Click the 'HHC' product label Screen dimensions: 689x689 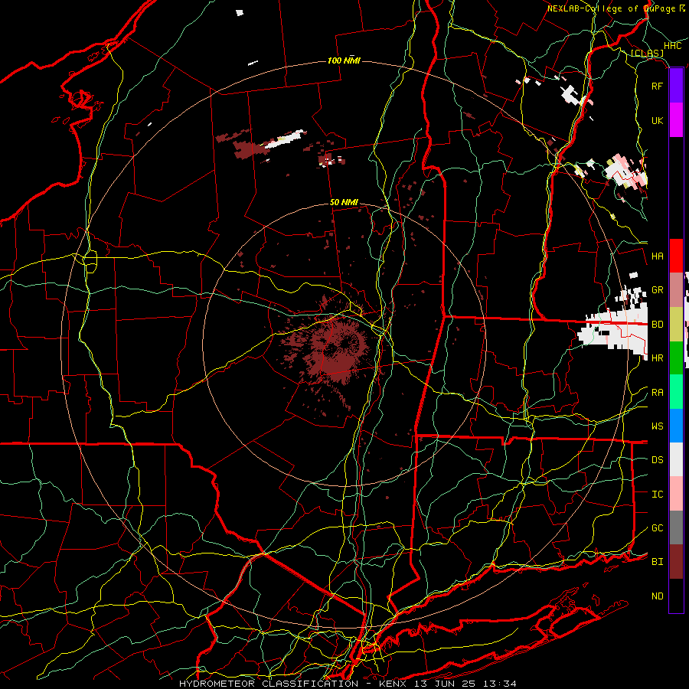point(673,46)
